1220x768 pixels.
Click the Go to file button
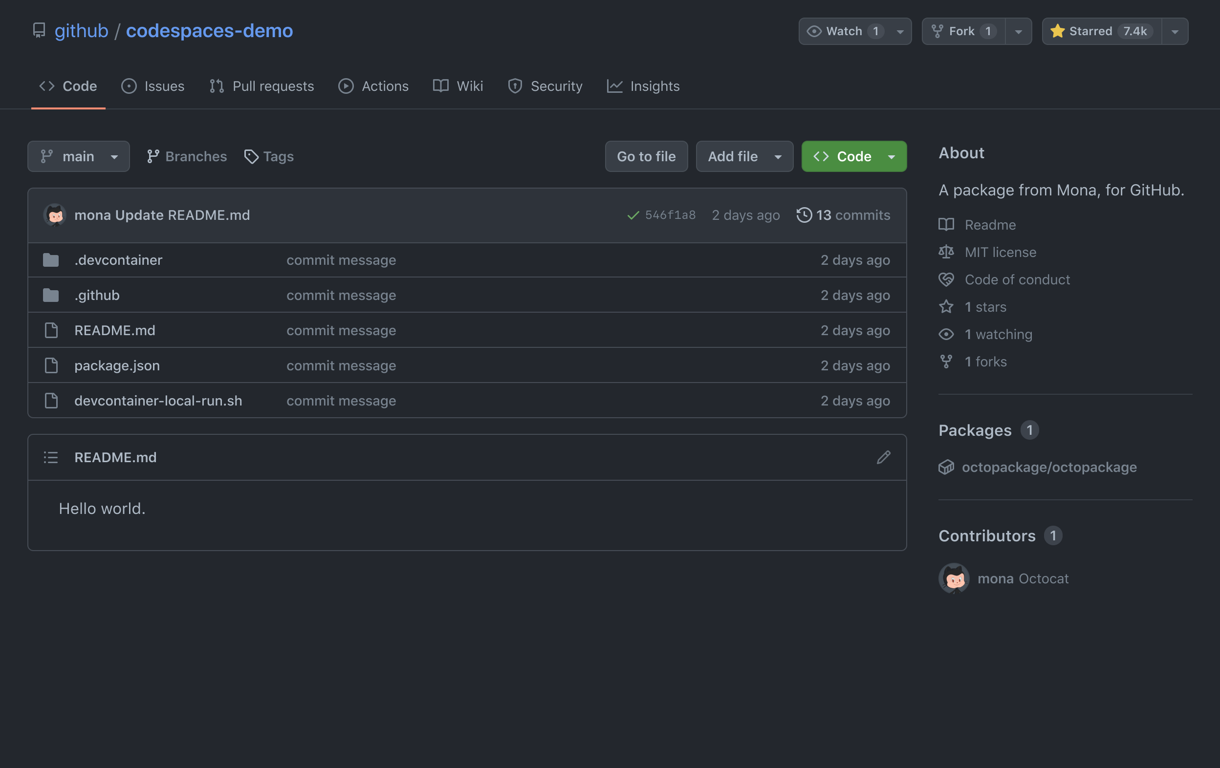[646, 156]
